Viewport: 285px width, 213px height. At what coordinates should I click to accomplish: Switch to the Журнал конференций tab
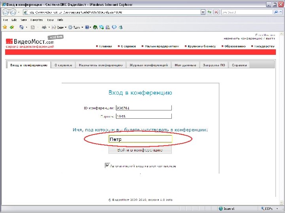[x=148, y=65]
